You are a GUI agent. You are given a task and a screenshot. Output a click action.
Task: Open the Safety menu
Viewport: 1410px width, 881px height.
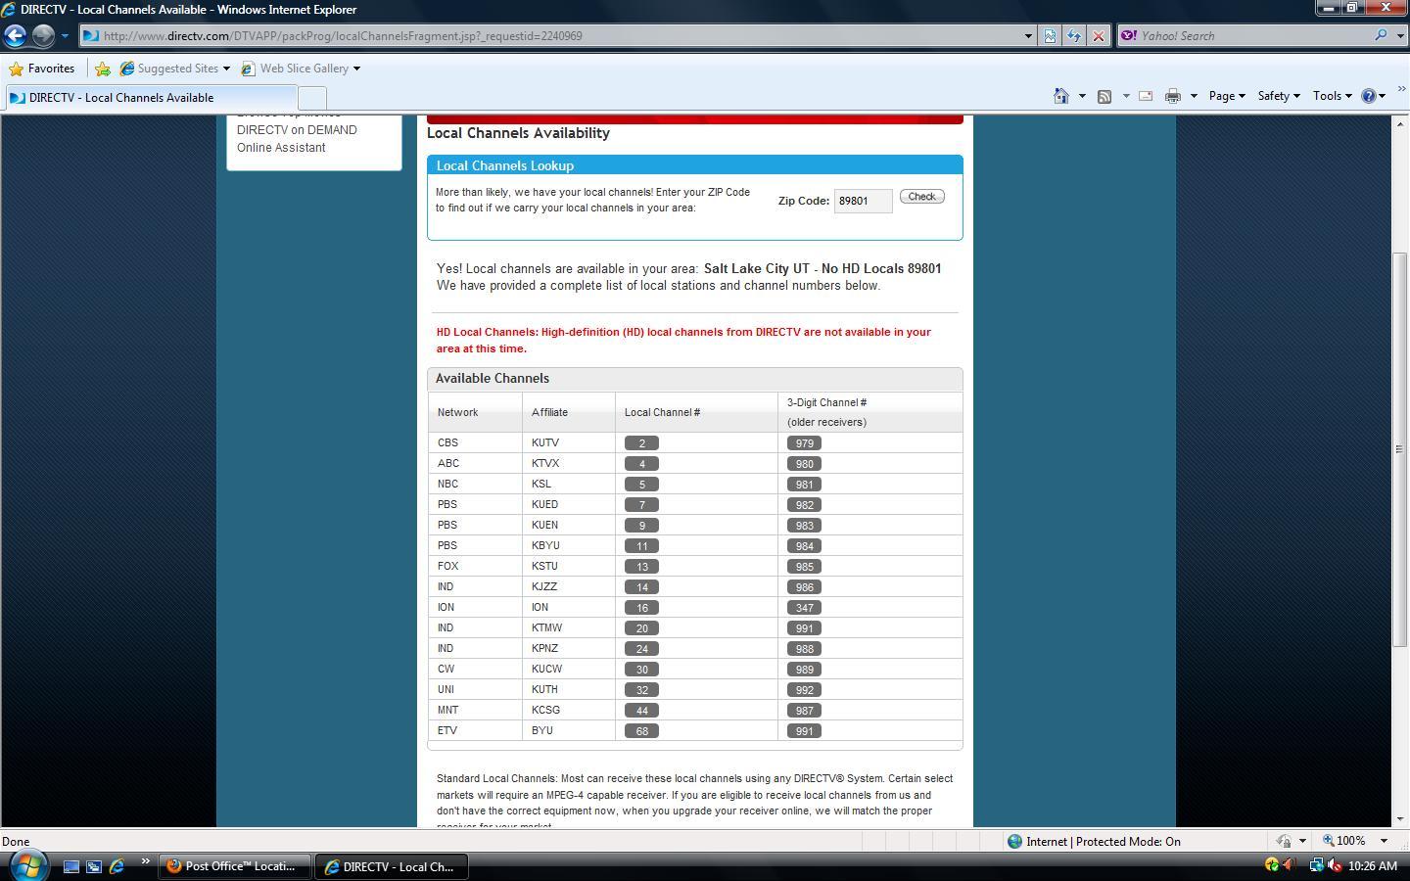pos(1278,96)
